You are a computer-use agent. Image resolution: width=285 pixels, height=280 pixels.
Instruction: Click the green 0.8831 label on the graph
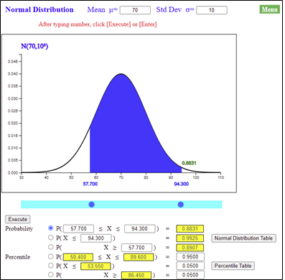point(189,163)
